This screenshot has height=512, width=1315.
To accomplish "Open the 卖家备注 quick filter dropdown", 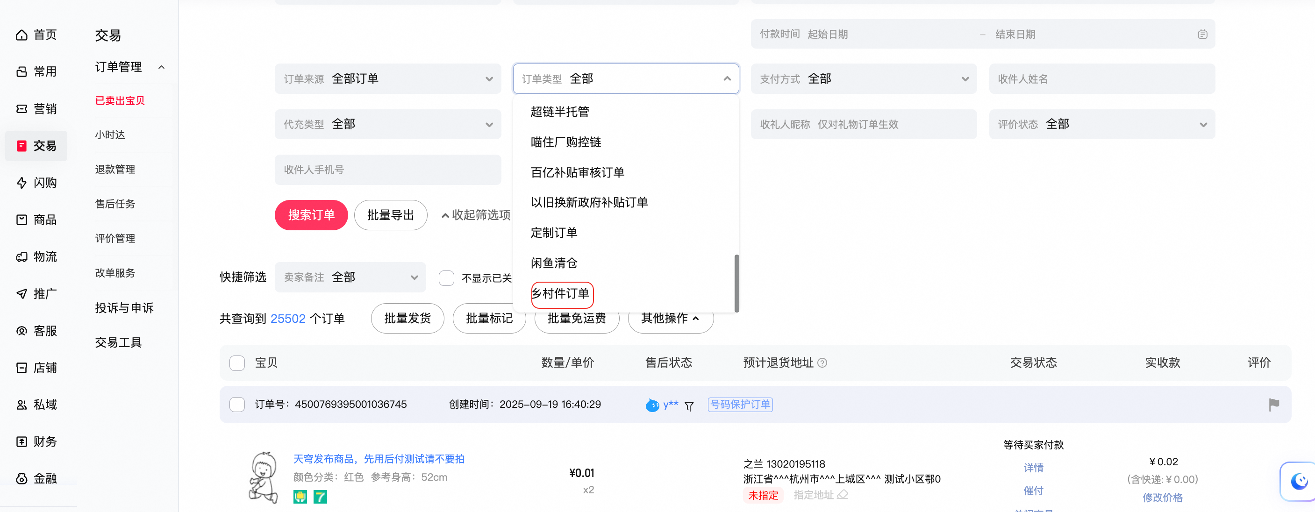I will pos(350,277).
